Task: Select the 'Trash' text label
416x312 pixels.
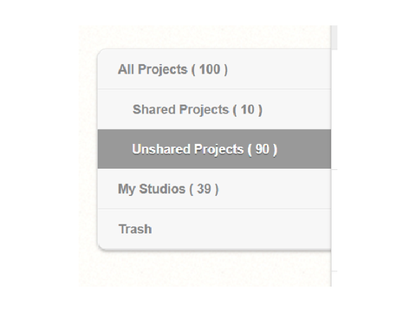Action: click(135, 229)
